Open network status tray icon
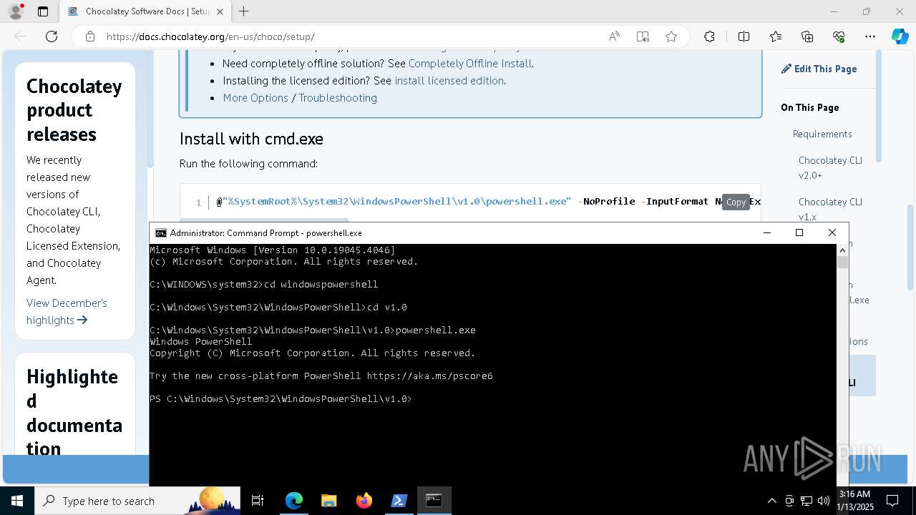916x515 pixels. [x=807, y=501]
